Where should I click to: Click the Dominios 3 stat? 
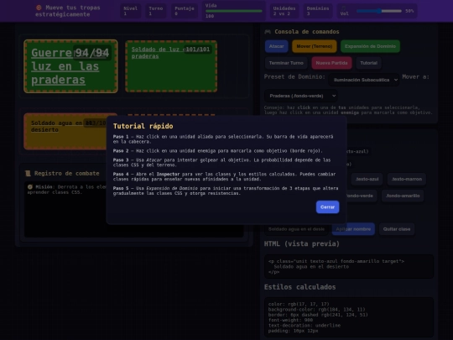click(x=318, y=11)
